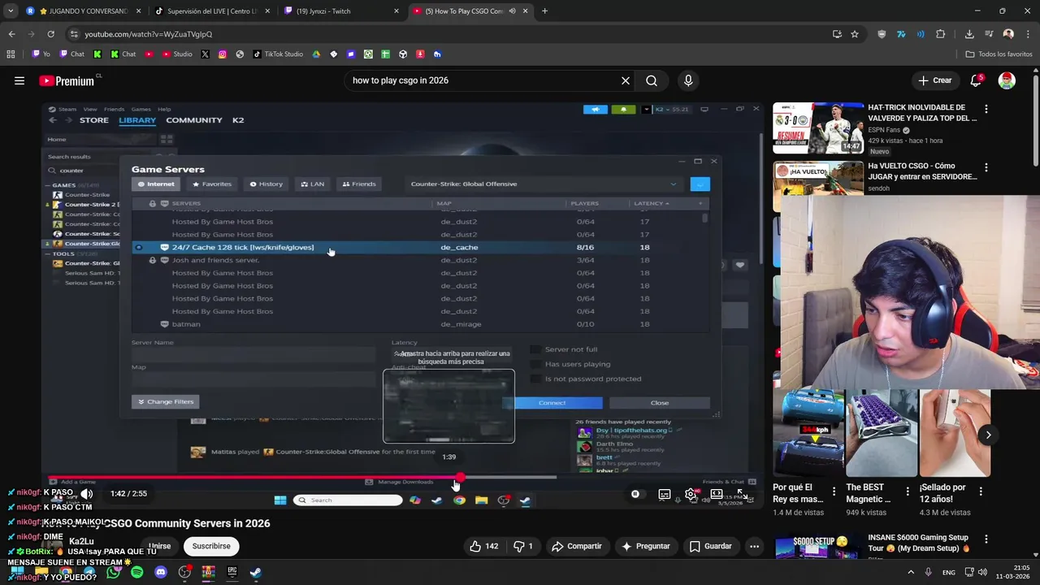
Task: Open HAT-TRICK INOLVIDABLE DE VALVERDE video title
Action: [922, 113]
